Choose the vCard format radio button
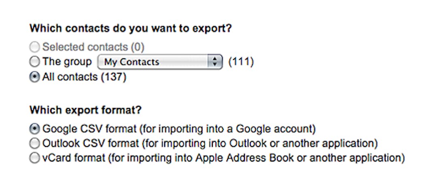Screen dimensions: 445x178 click(x=35, y=158)
